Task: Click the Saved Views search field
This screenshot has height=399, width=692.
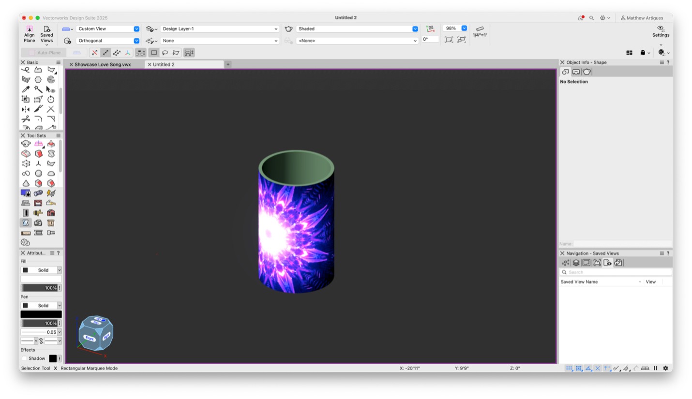Action: (616, 272)
